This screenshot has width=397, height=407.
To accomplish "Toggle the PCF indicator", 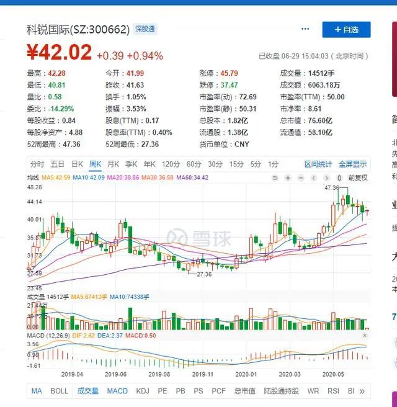I will coord(218,391).
